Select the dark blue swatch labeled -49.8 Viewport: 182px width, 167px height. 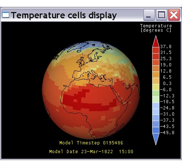156,130
